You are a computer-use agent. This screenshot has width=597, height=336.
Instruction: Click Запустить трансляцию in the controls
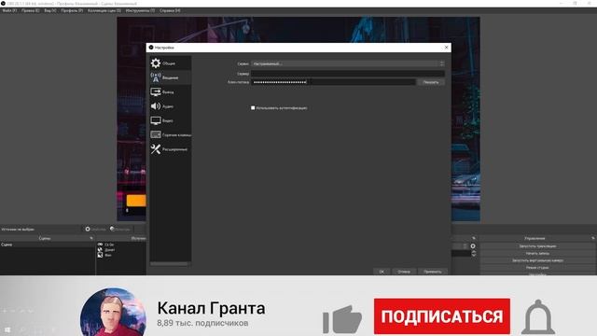[x=537, y=246]
